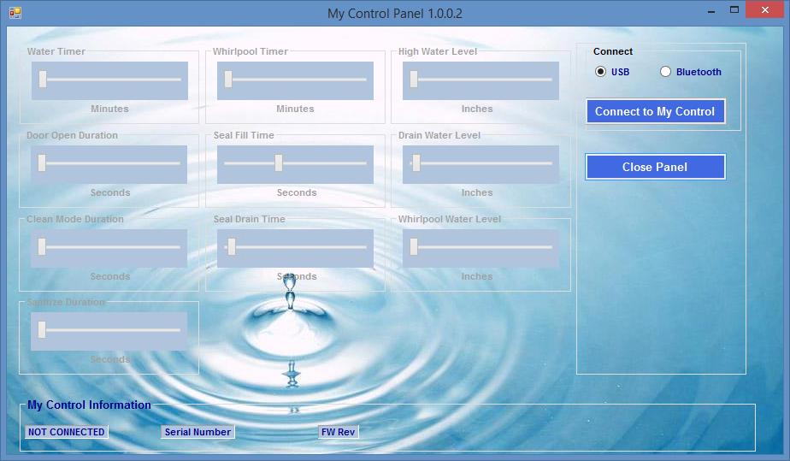
Task: Click the Serial Number label
Action: (197, 432)
